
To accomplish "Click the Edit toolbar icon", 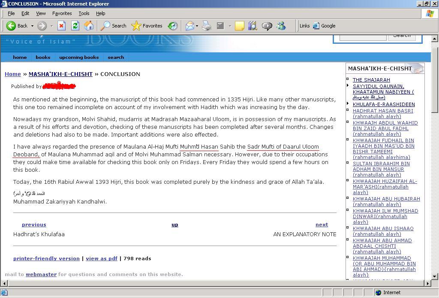I will point(221,26).
